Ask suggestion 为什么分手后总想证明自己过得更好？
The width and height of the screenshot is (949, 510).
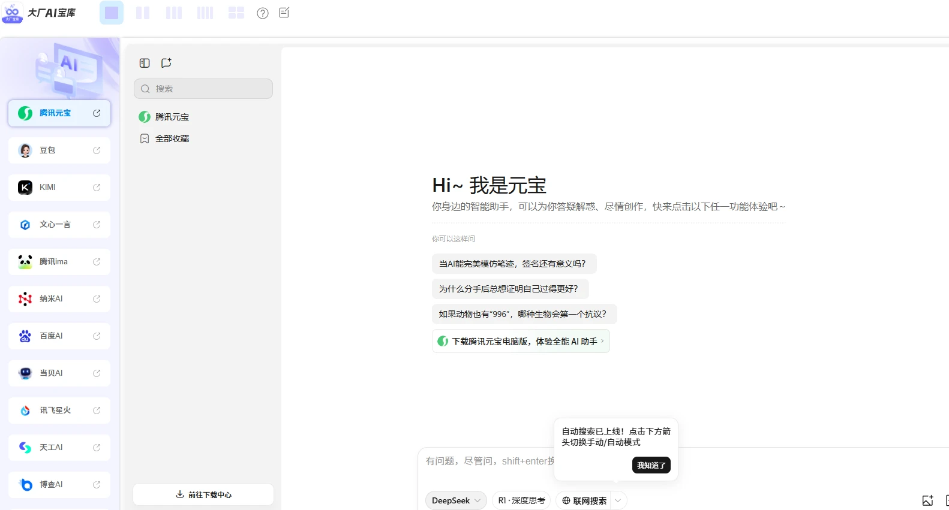point(510,289)
